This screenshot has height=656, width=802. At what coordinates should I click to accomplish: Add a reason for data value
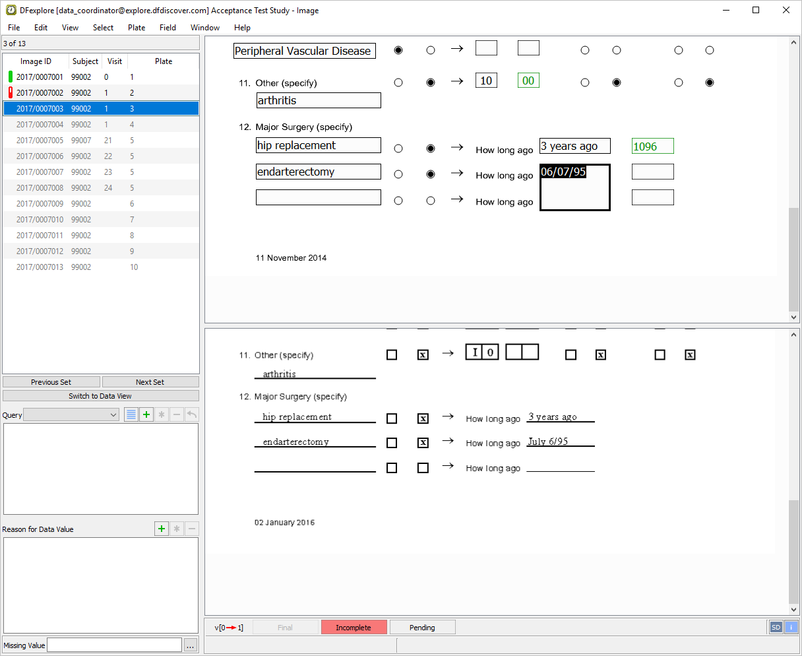pyautogui.click(x=162, y=529)
